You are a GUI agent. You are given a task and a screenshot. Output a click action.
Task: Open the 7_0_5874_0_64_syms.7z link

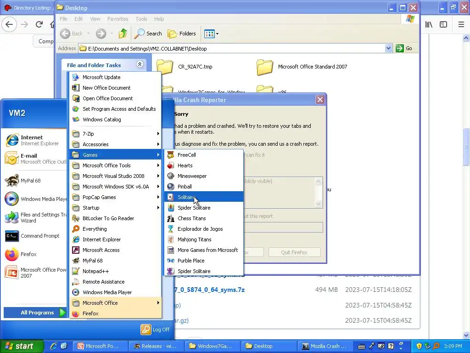[209, 290]
